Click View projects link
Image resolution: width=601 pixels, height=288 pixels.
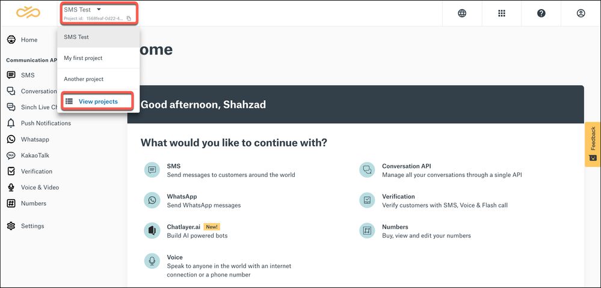click(98, 101)
